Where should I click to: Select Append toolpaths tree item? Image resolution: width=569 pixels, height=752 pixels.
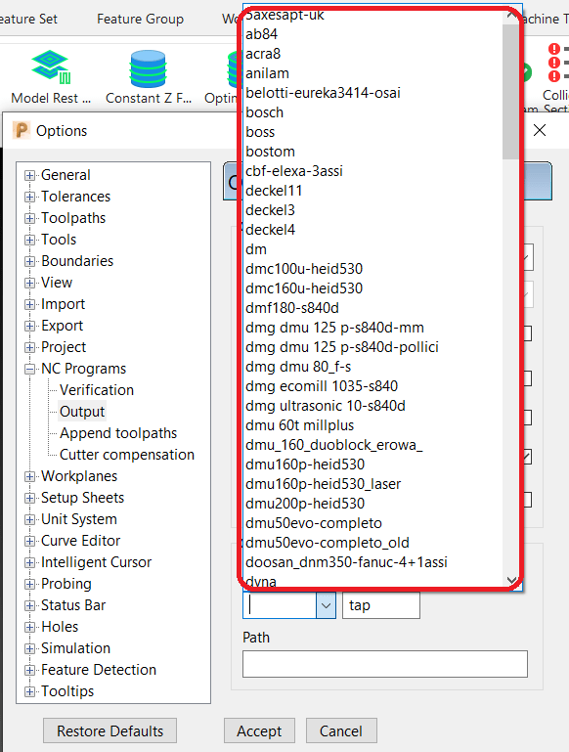[118, 433]
